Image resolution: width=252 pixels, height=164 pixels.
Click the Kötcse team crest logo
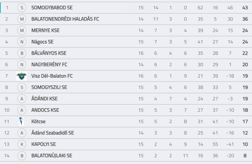click(21, 121)
